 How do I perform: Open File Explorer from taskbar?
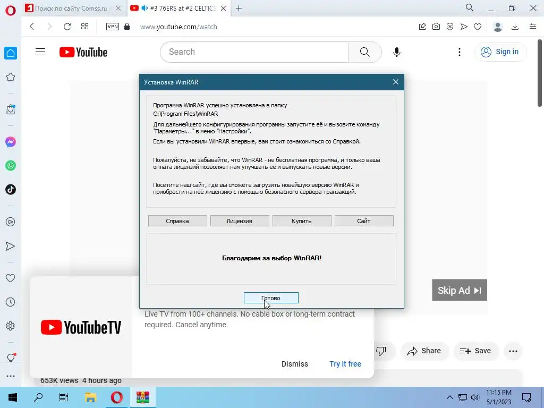pyautogui.click(x=90, y=397)
